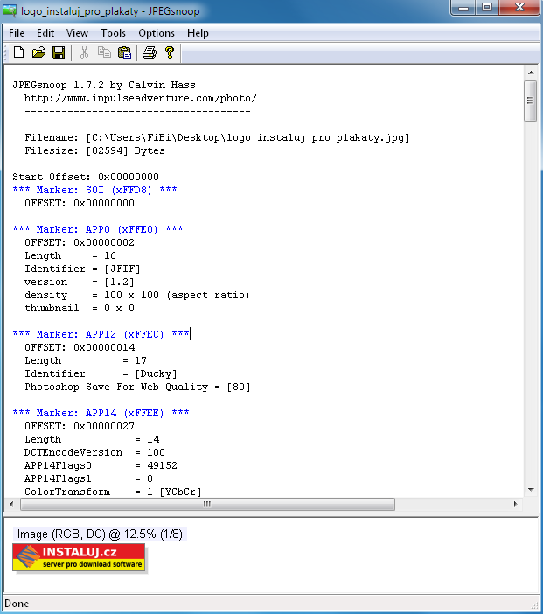
Task: Open the File menu
Action: point(17,33)
